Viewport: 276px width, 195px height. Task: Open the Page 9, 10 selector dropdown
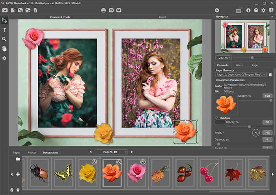click(x=111, y=152)
